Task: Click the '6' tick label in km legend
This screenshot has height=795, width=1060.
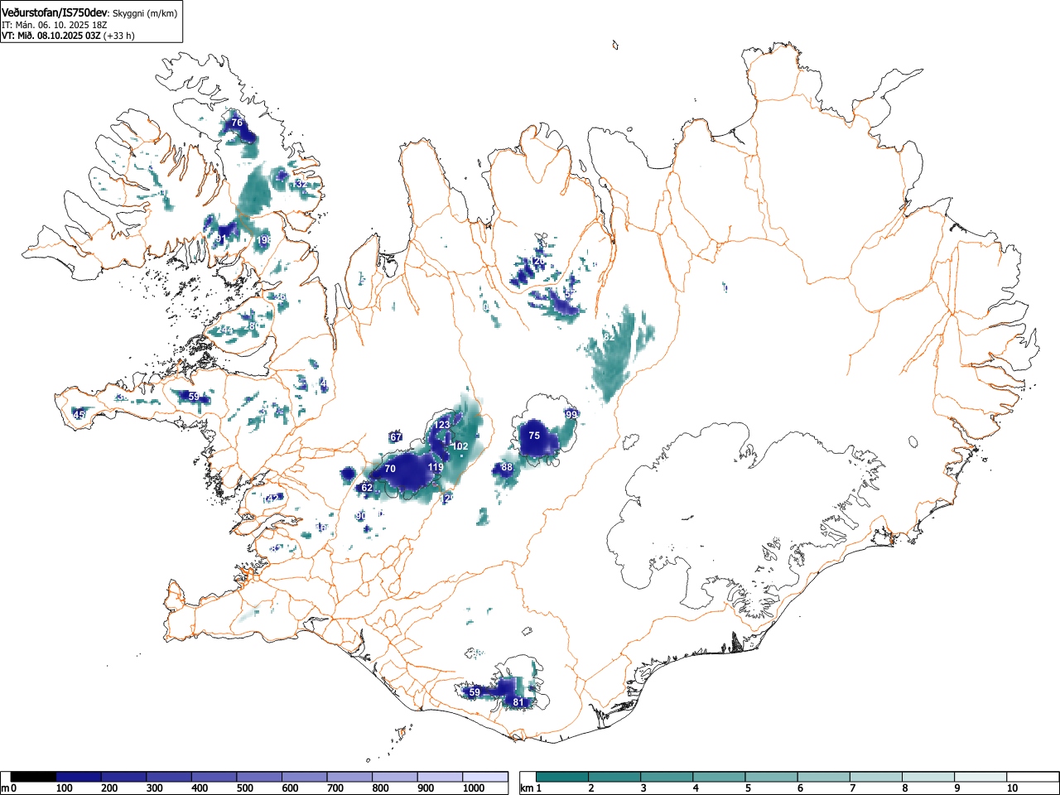Action: click(x=800, y=788)
